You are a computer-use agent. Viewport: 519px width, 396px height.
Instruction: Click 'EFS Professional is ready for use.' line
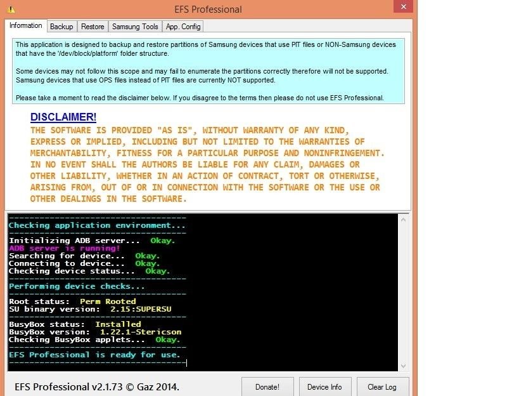click(x=94, y=355)
